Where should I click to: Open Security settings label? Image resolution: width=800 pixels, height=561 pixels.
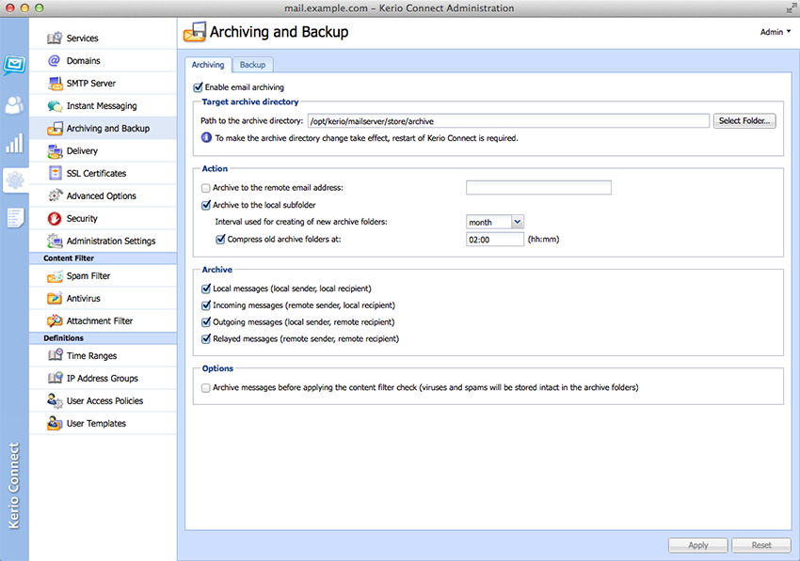(x=82, y=219)
